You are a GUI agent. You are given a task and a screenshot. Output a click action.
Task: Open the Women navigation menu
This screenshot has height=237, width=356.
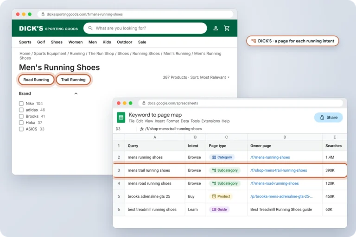coord(76,42)
